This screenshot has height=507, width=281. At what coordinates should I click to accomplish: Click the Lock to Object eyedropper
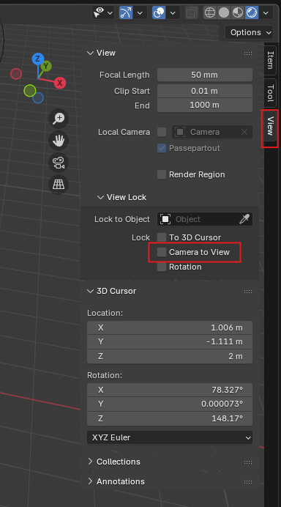coord(244,219)
